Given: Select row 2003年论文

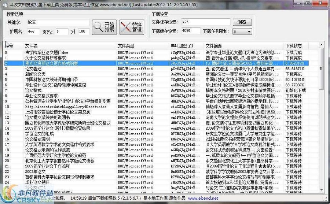Looking at the screenshot, I should [156, 172].
